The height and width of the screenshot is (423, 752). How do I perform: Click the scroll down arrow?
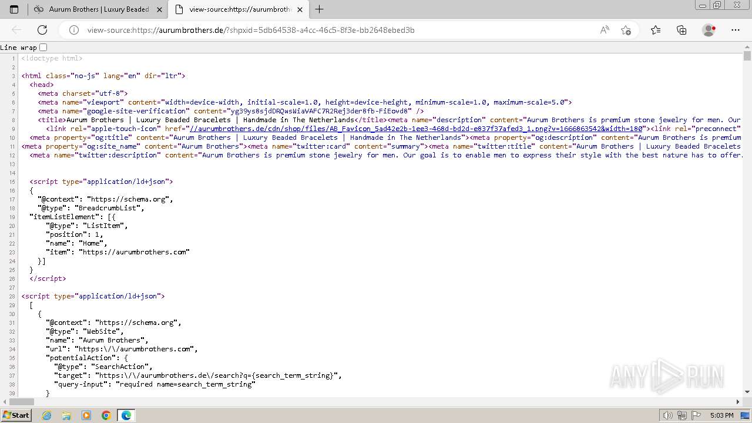tap(747, 392)
